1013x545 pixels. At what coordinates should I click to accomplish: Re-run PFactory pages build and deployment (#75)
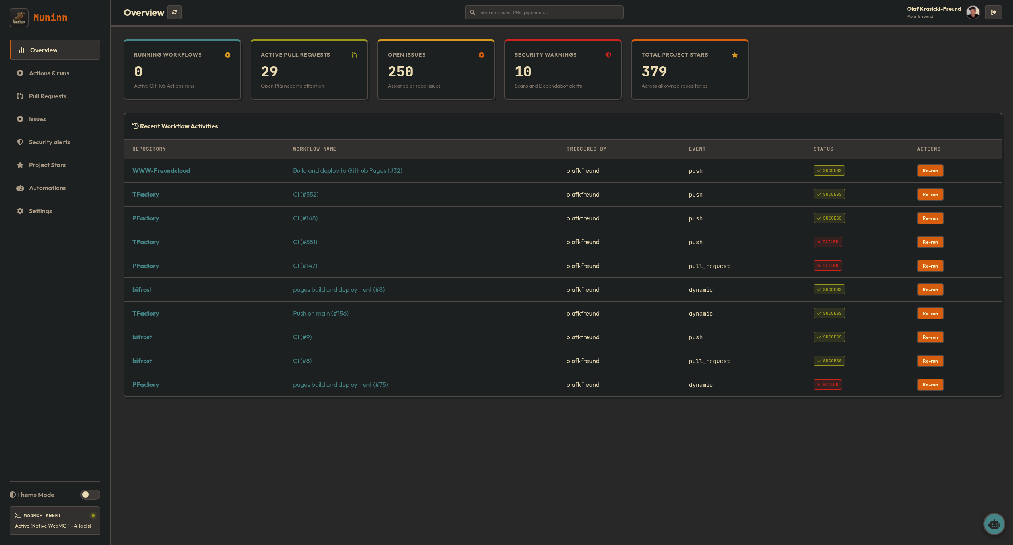tap(930, 385)
